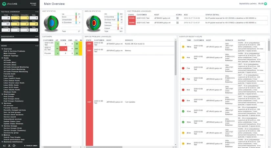This screenshot has height=148, width=271.
Task: Collapse the Metrics section in Views
Action: 2,135
